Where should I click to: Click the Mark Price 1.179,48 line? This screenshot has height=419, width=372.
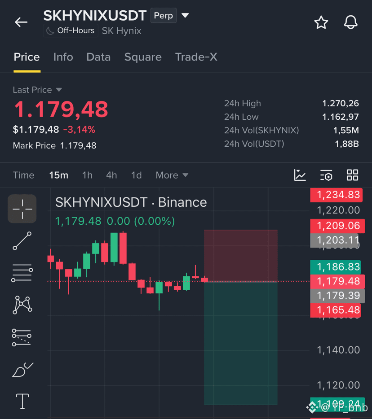coord(55,146)
